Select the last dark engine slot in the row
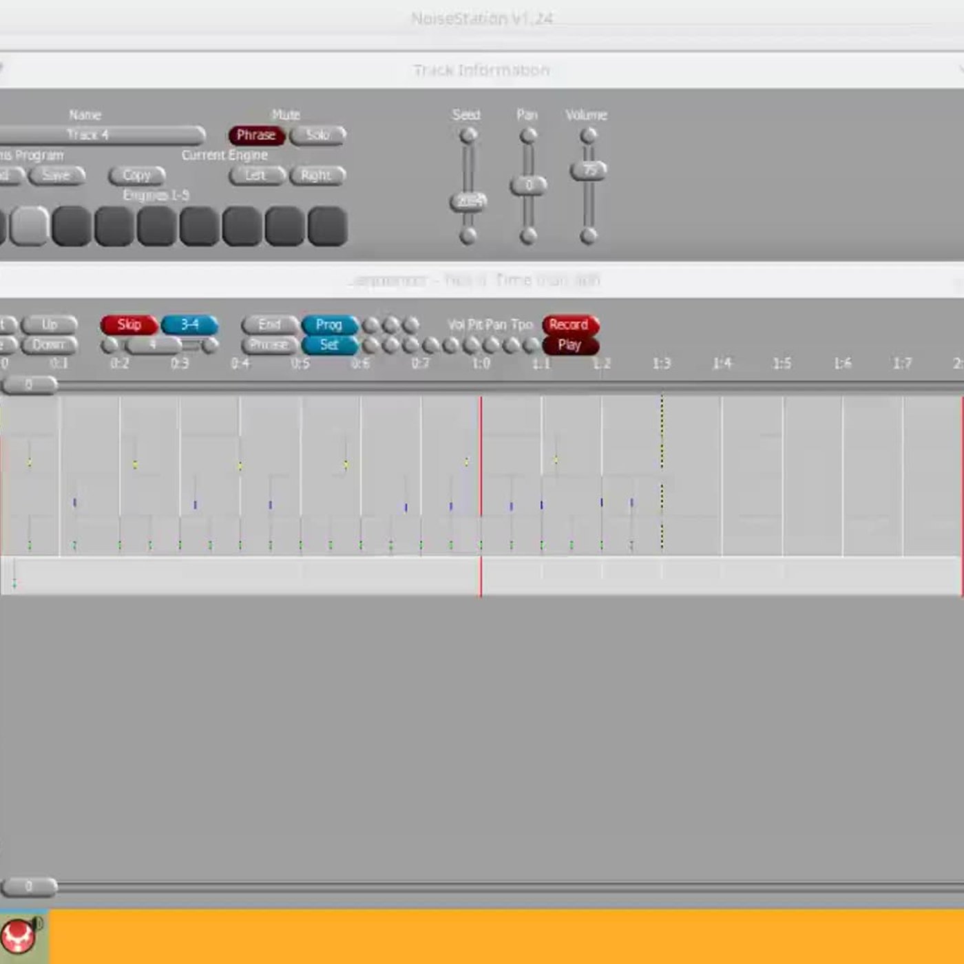This screenshot has height=964, width=964. click(x=327, y=226)
